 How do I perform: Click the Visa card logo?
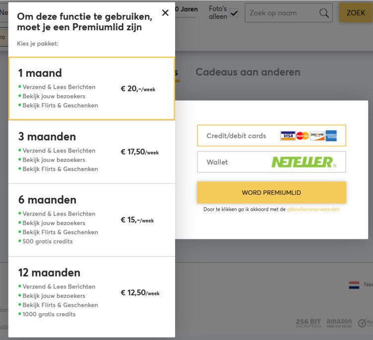288,136
